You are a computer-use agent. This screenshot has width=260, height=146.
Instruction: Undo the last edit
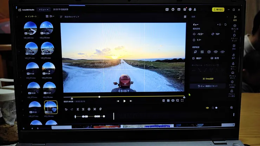pos(66,109)
